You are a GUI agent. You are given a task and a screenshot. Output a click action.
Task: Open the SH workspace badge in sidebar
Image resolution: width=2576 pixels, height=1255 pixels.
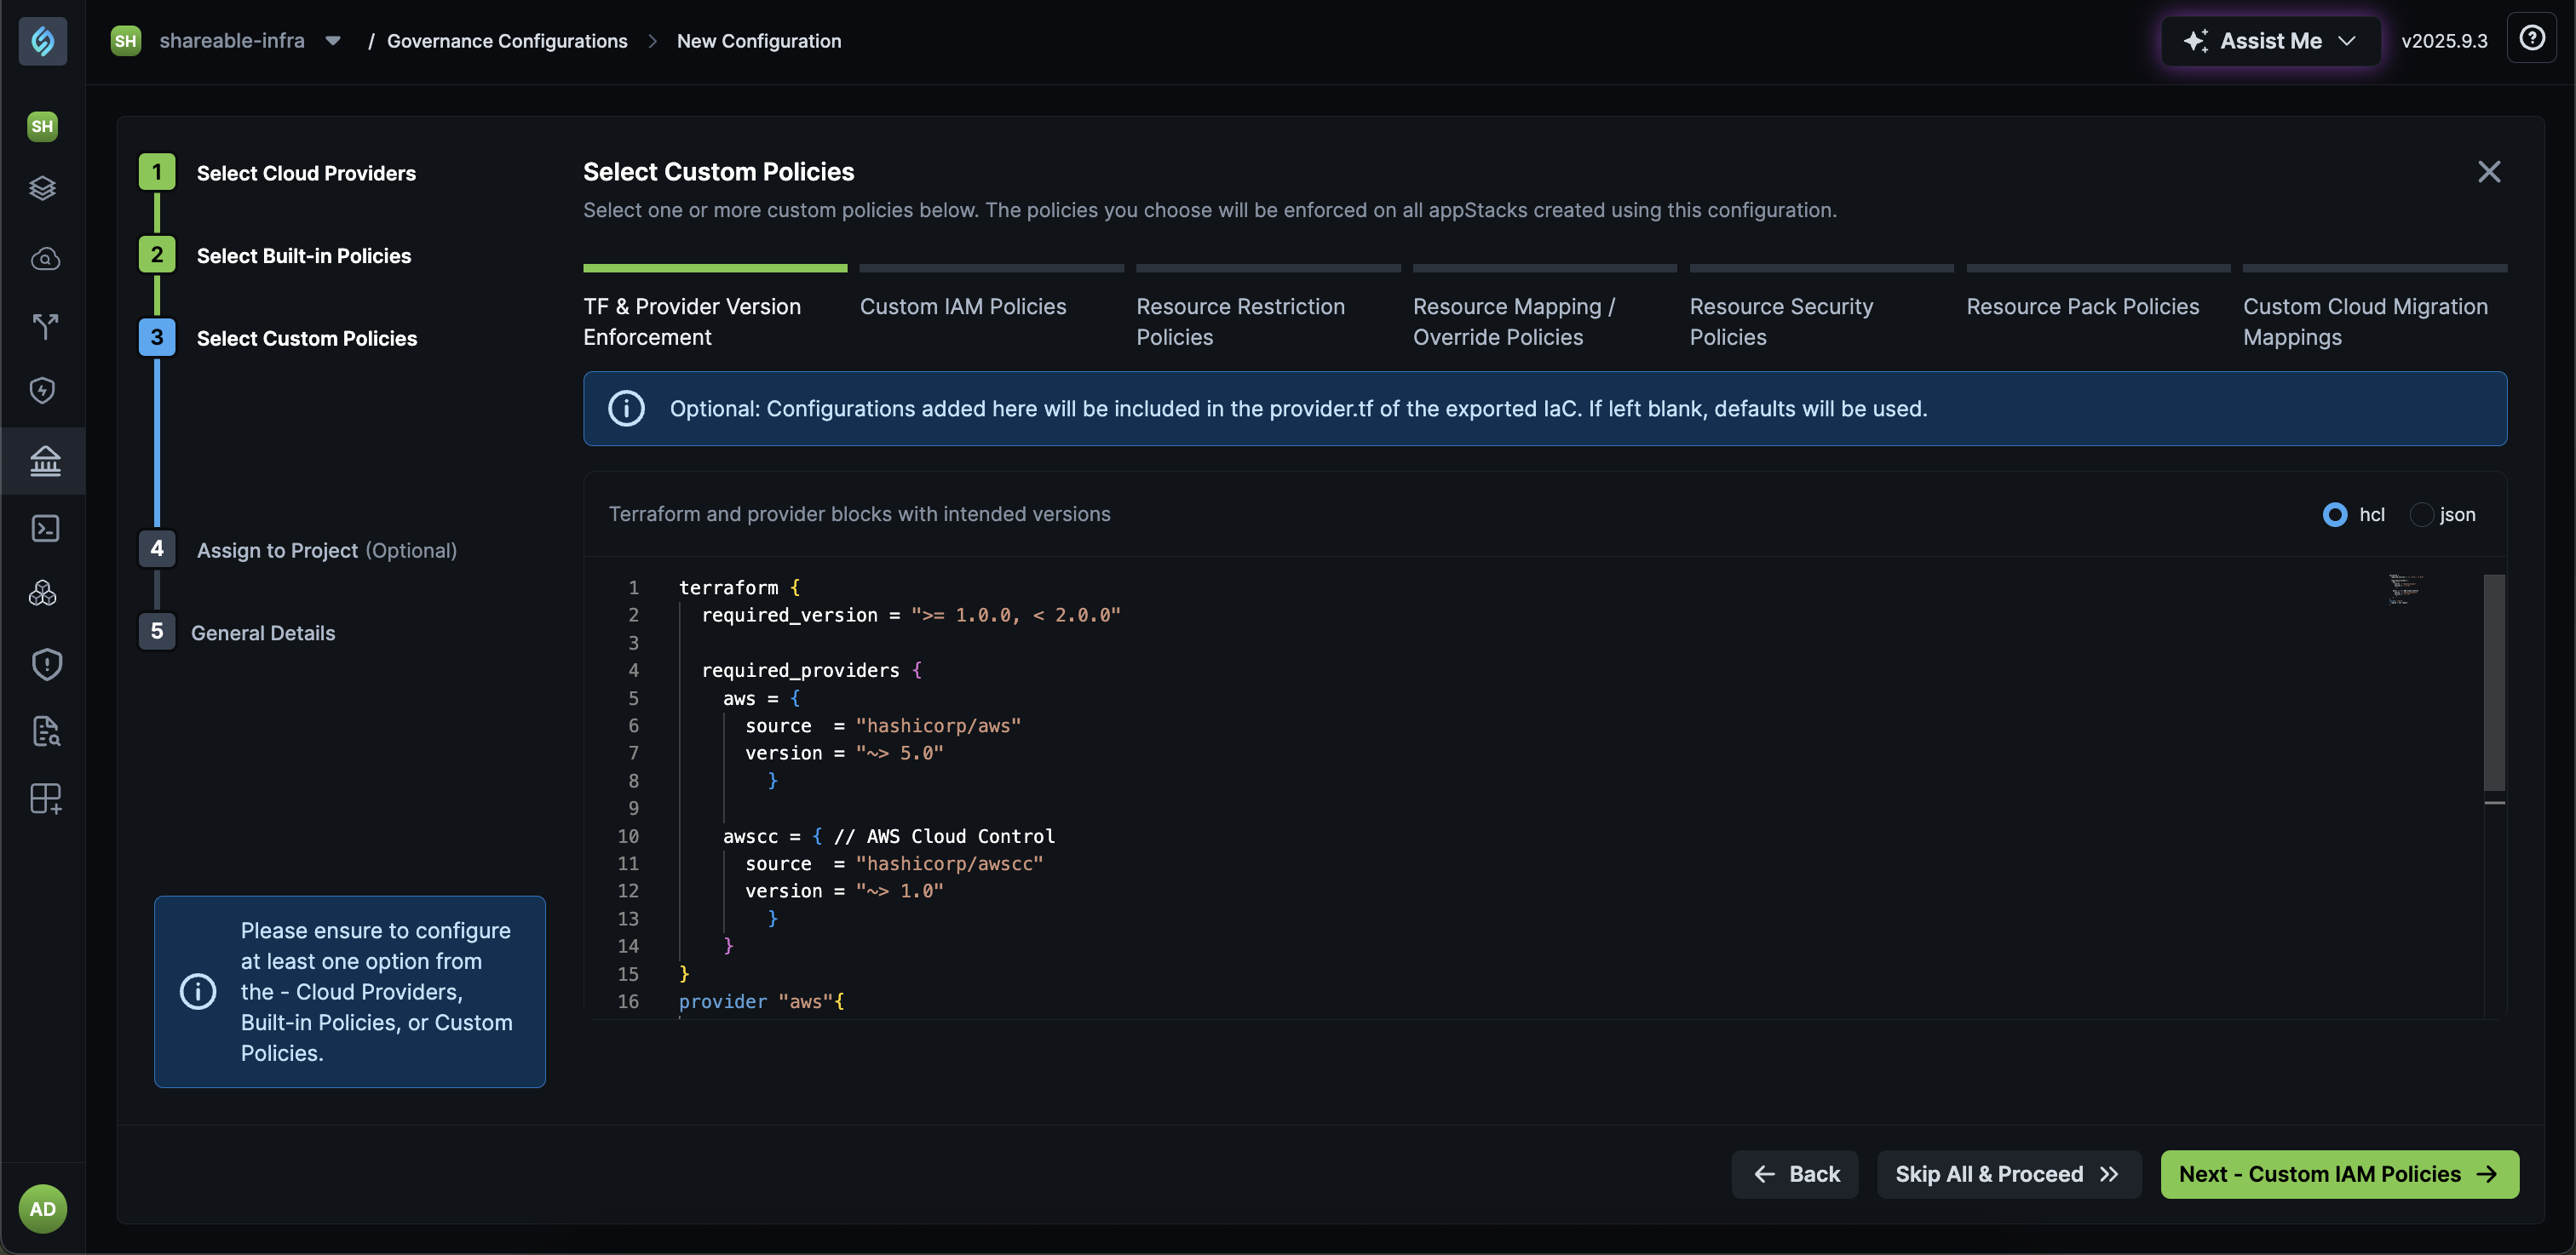(42, 126)
